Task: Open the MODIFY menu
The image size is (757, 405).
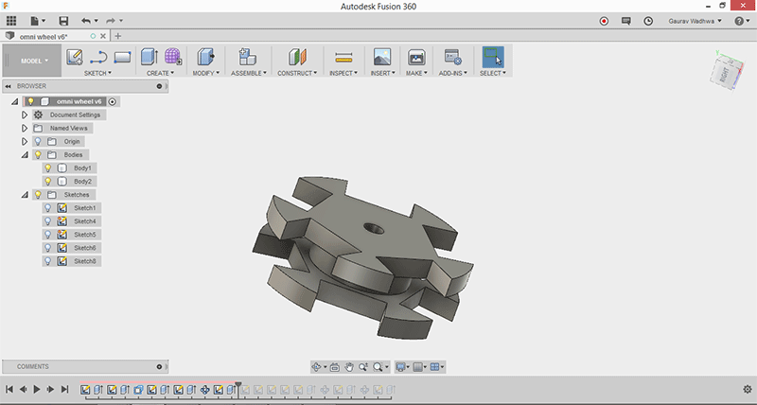Action: [x=205, y=73]
